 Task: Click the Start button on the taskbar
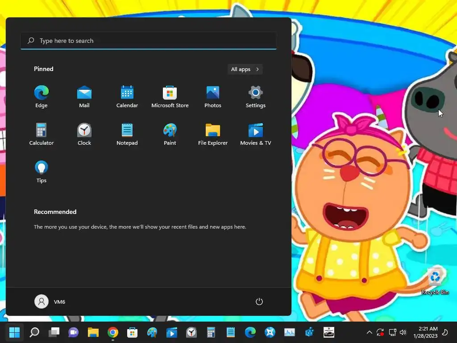click(14, 332)
